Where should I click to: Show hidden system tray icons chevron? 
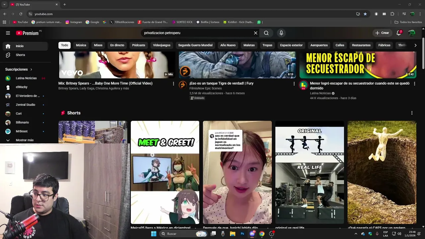(x=356, y=234)
